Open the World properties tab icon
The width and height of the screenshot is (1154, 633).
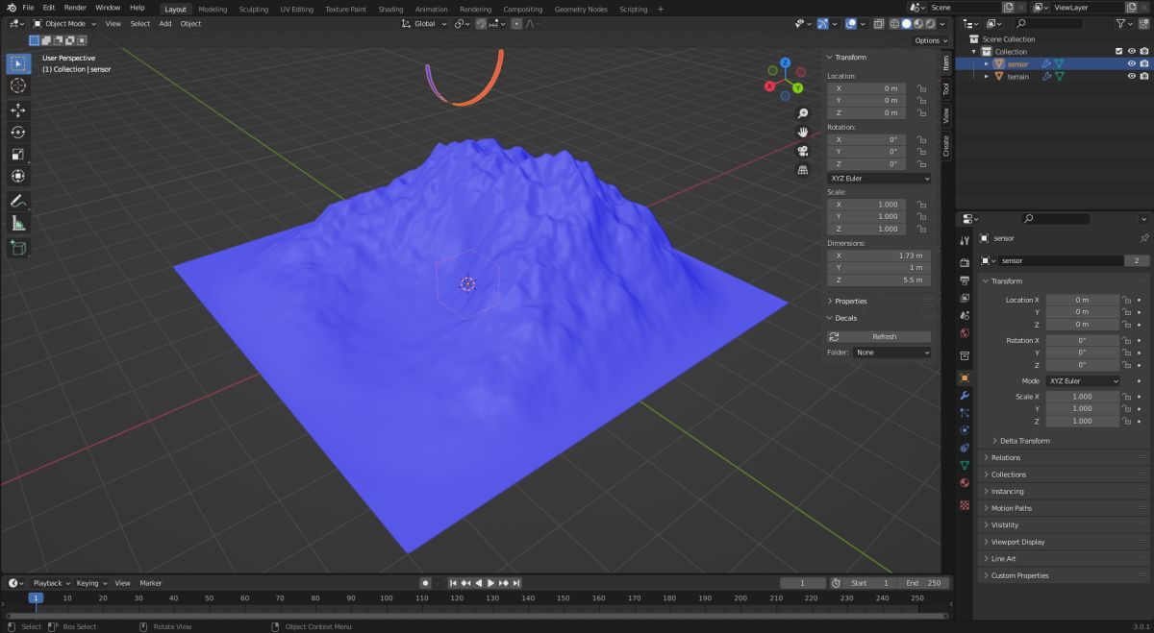click(965, 333)
